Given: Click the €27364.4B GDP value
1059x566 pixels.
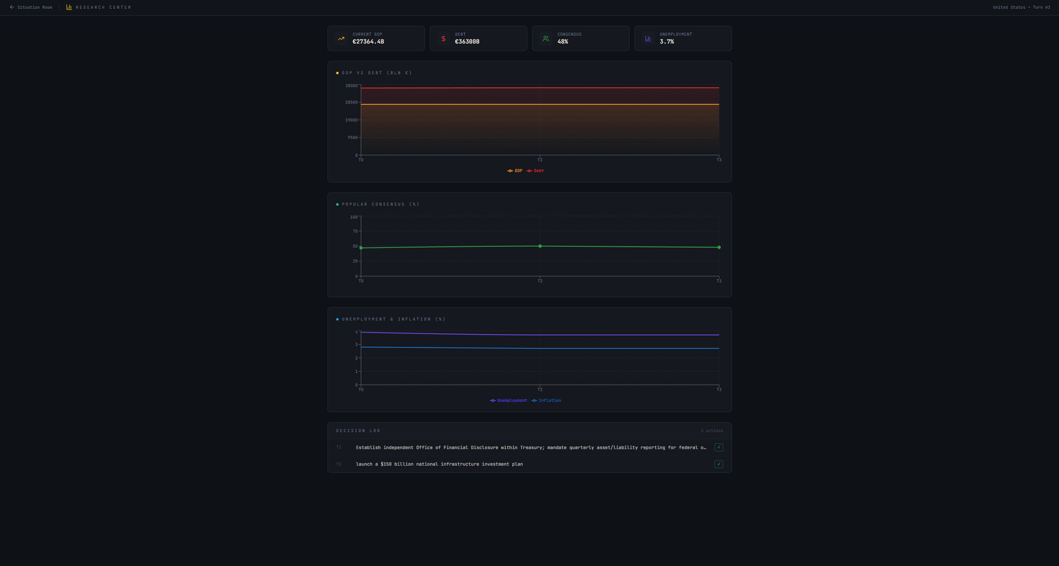Looking at the screenshot, I should point(368,42).
